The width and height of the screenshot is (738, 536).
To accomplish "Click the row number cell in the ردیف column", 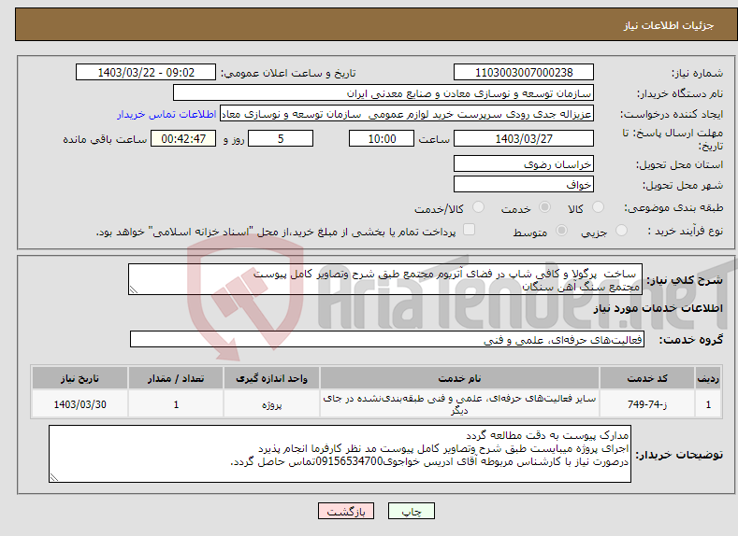I will click(x=708, y=404).
